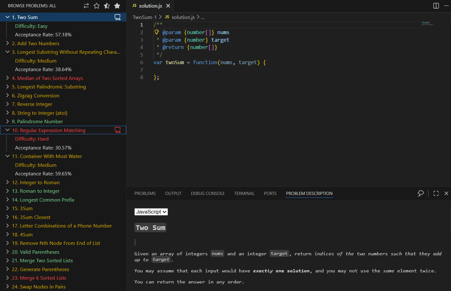This screenshot has height=291, width=451.
Task: Open the editor's more actions ellipsis menu
Action: pos(446,6)
